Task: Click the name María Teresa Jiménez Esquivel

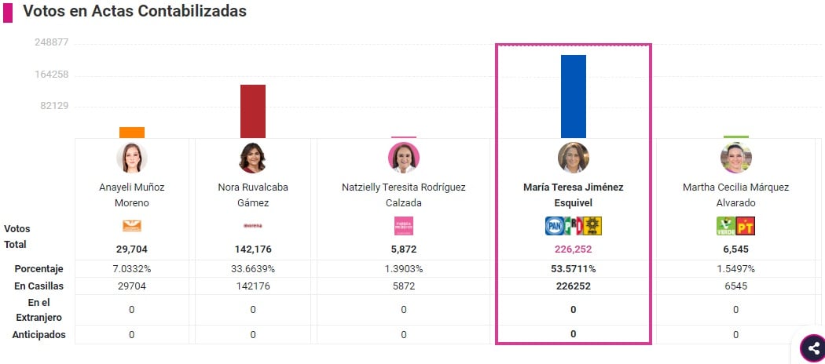Action: pyautogui.click(x=573, y=195)
